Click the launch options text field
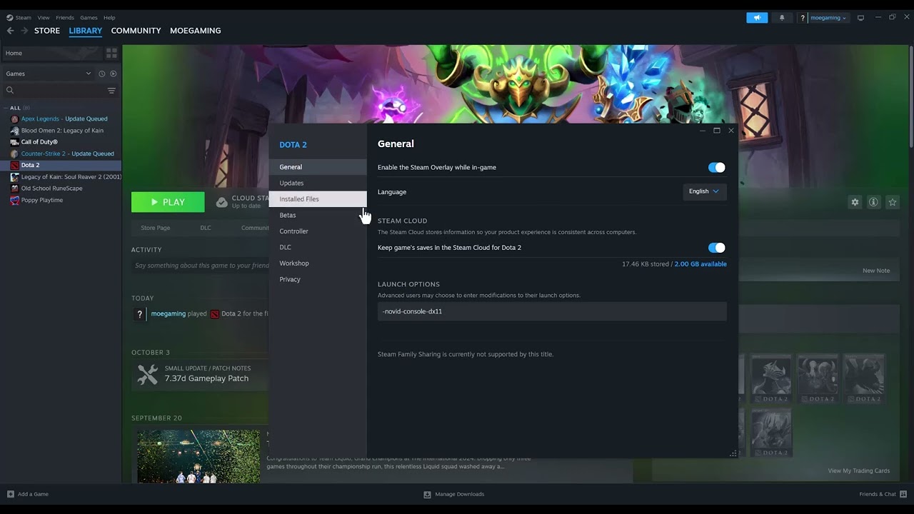Image resolution: width=914 pixels, height=514 pixels. click(552, 311)
